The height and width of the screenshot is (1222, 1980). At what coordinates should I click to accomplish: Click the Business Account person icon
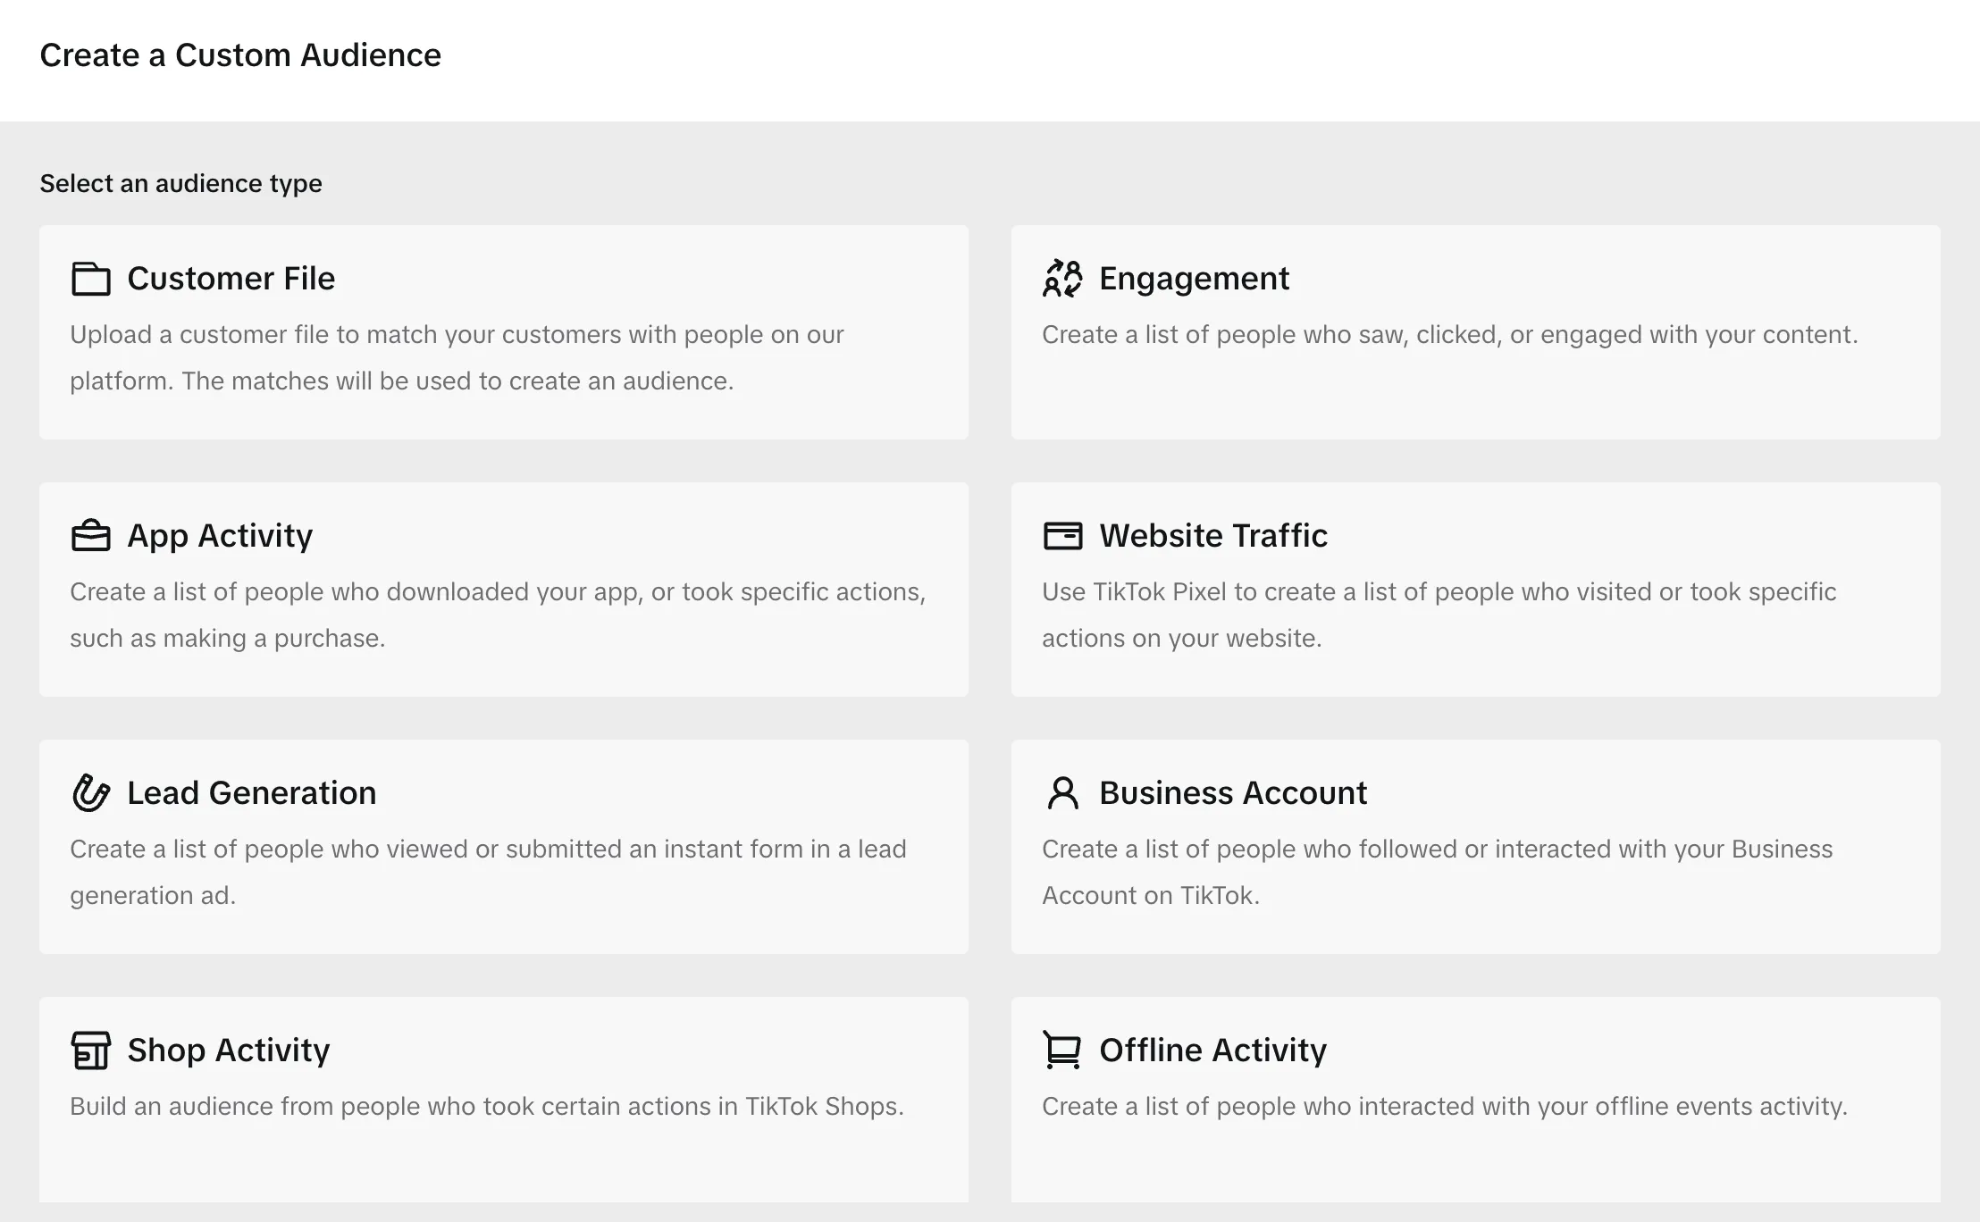tap(1062, 792)
